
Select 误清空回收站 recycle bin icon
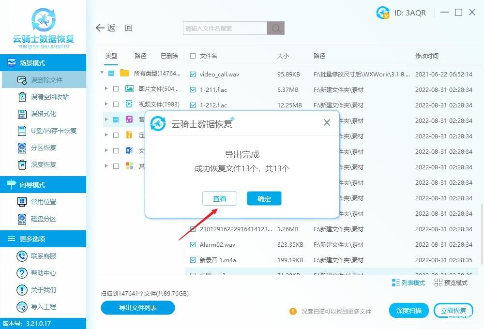22,97
